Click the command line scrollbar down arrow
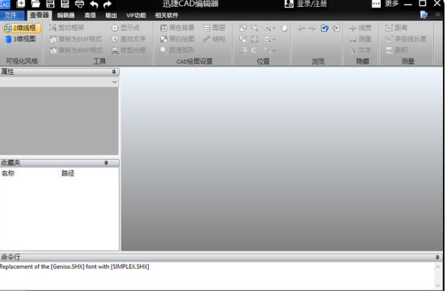Image resolution: width=446 pixels, height=291 pixels. pos(438,285)
